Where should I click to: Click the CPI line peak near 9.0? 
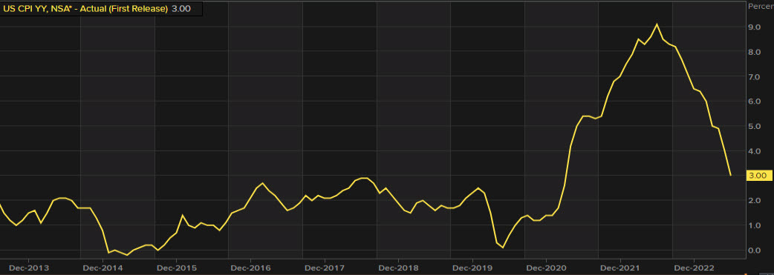click(657, 24)
